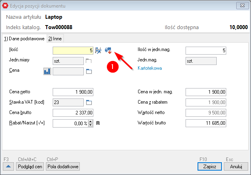Increase Rabat/Narzut with the up spinner arrow
The height and width of the screenshot is (175, 251).
click(90, 121)
